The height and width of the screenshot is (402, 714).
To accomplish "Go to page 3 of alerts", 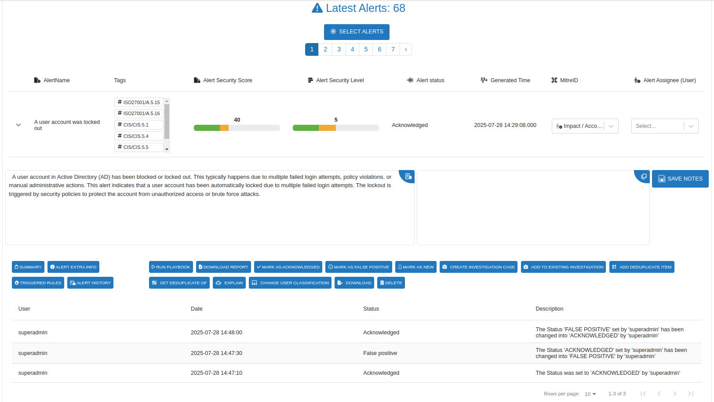I will [339, 49].
